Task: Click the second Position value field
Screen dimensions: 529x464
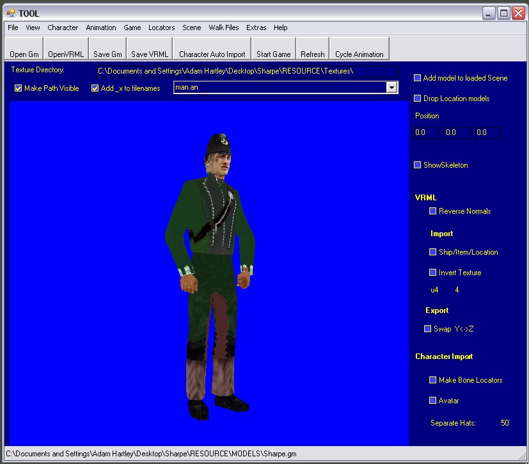Action: 457,132
